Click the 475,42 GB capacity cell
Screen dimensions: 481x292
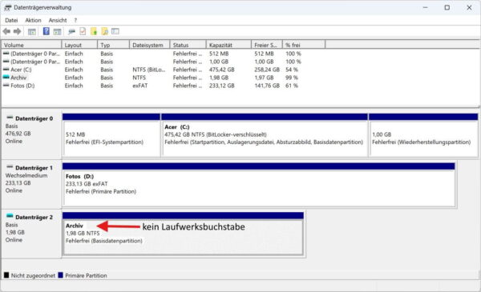(x=222, y=70)
